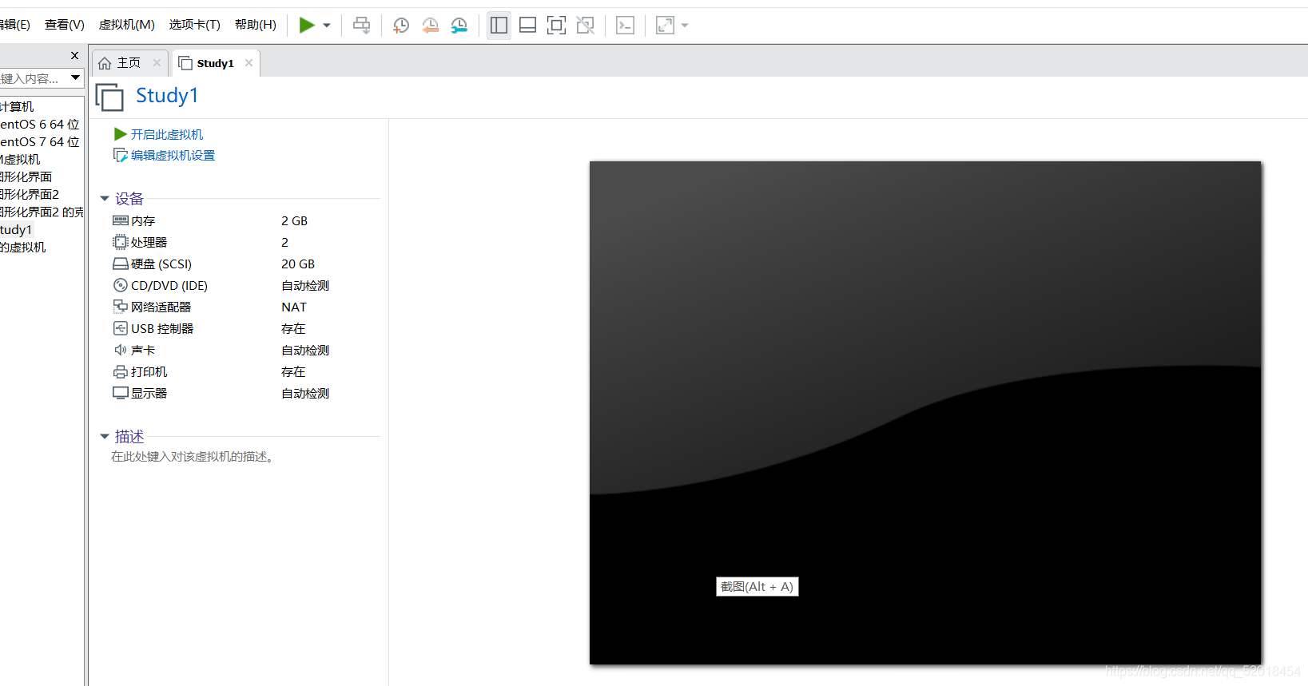Viewport: 1308px width, 686px height.
Task: Select CentOS 7 64 位 in library
Action: tap(40, 142)
